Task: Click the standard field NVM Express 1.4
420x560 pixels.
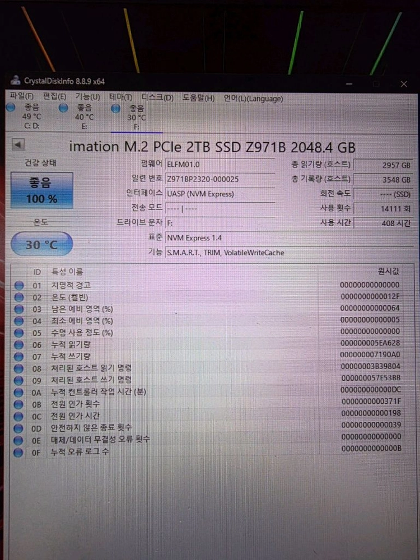Action: (290, 237)
